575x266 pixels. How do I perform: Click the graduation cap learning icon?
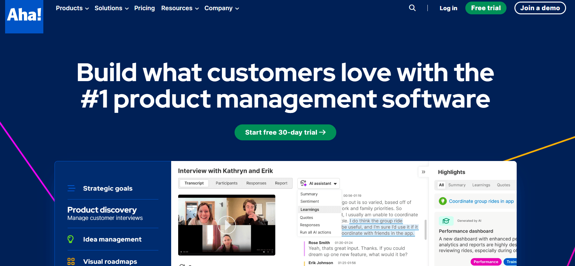point(446,221)
